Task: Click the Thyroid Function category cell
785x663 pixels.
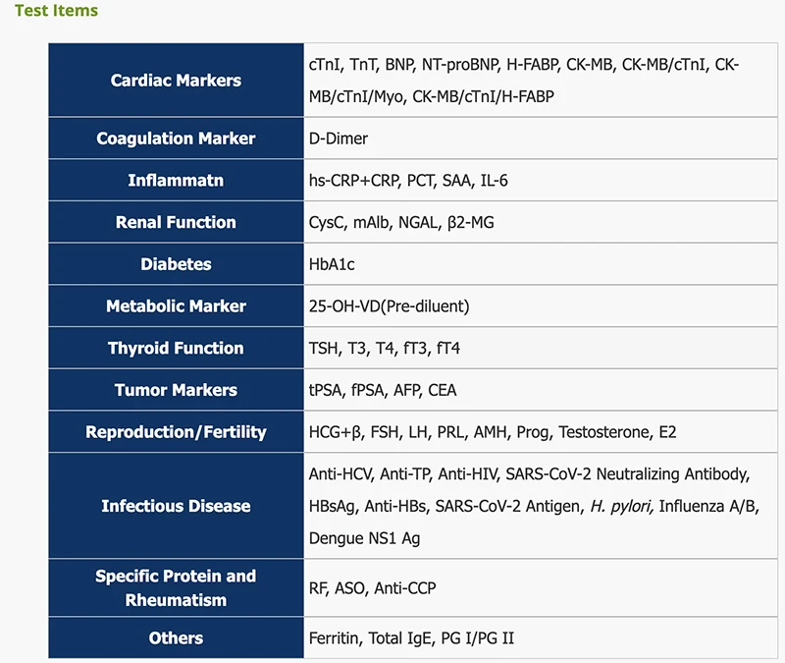Action: (x=176, y=349)
